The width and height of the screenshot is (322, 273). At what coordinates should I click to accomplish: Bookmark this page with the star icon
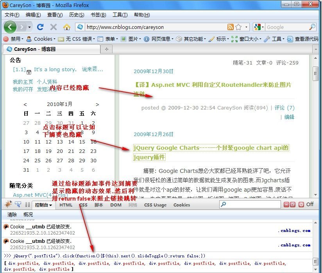click(x=238, y=27)
